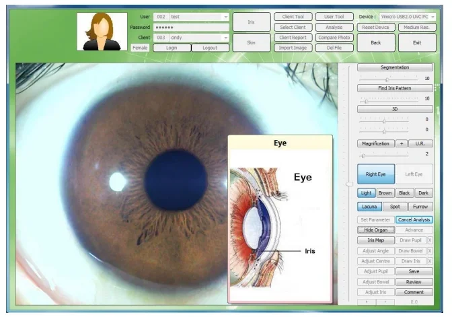
Task: Open Select Client
Action: coord(293,27)
